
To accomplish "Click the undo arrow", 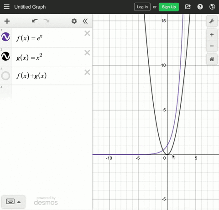I will pos(35,21).
